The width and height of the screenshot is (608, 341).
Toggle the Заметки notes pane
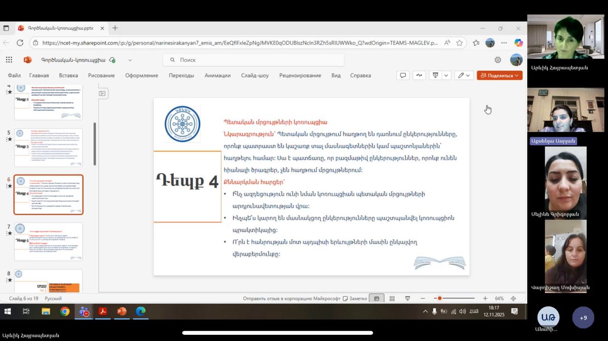(x=355, y=299)
